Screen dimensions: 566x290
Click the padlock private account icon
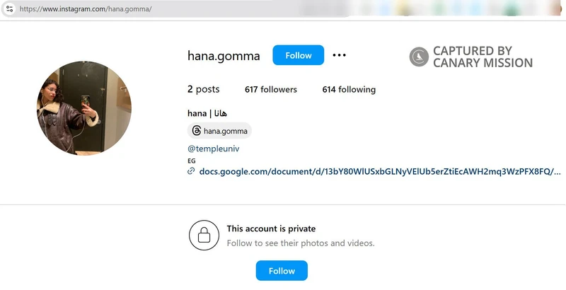204,236
